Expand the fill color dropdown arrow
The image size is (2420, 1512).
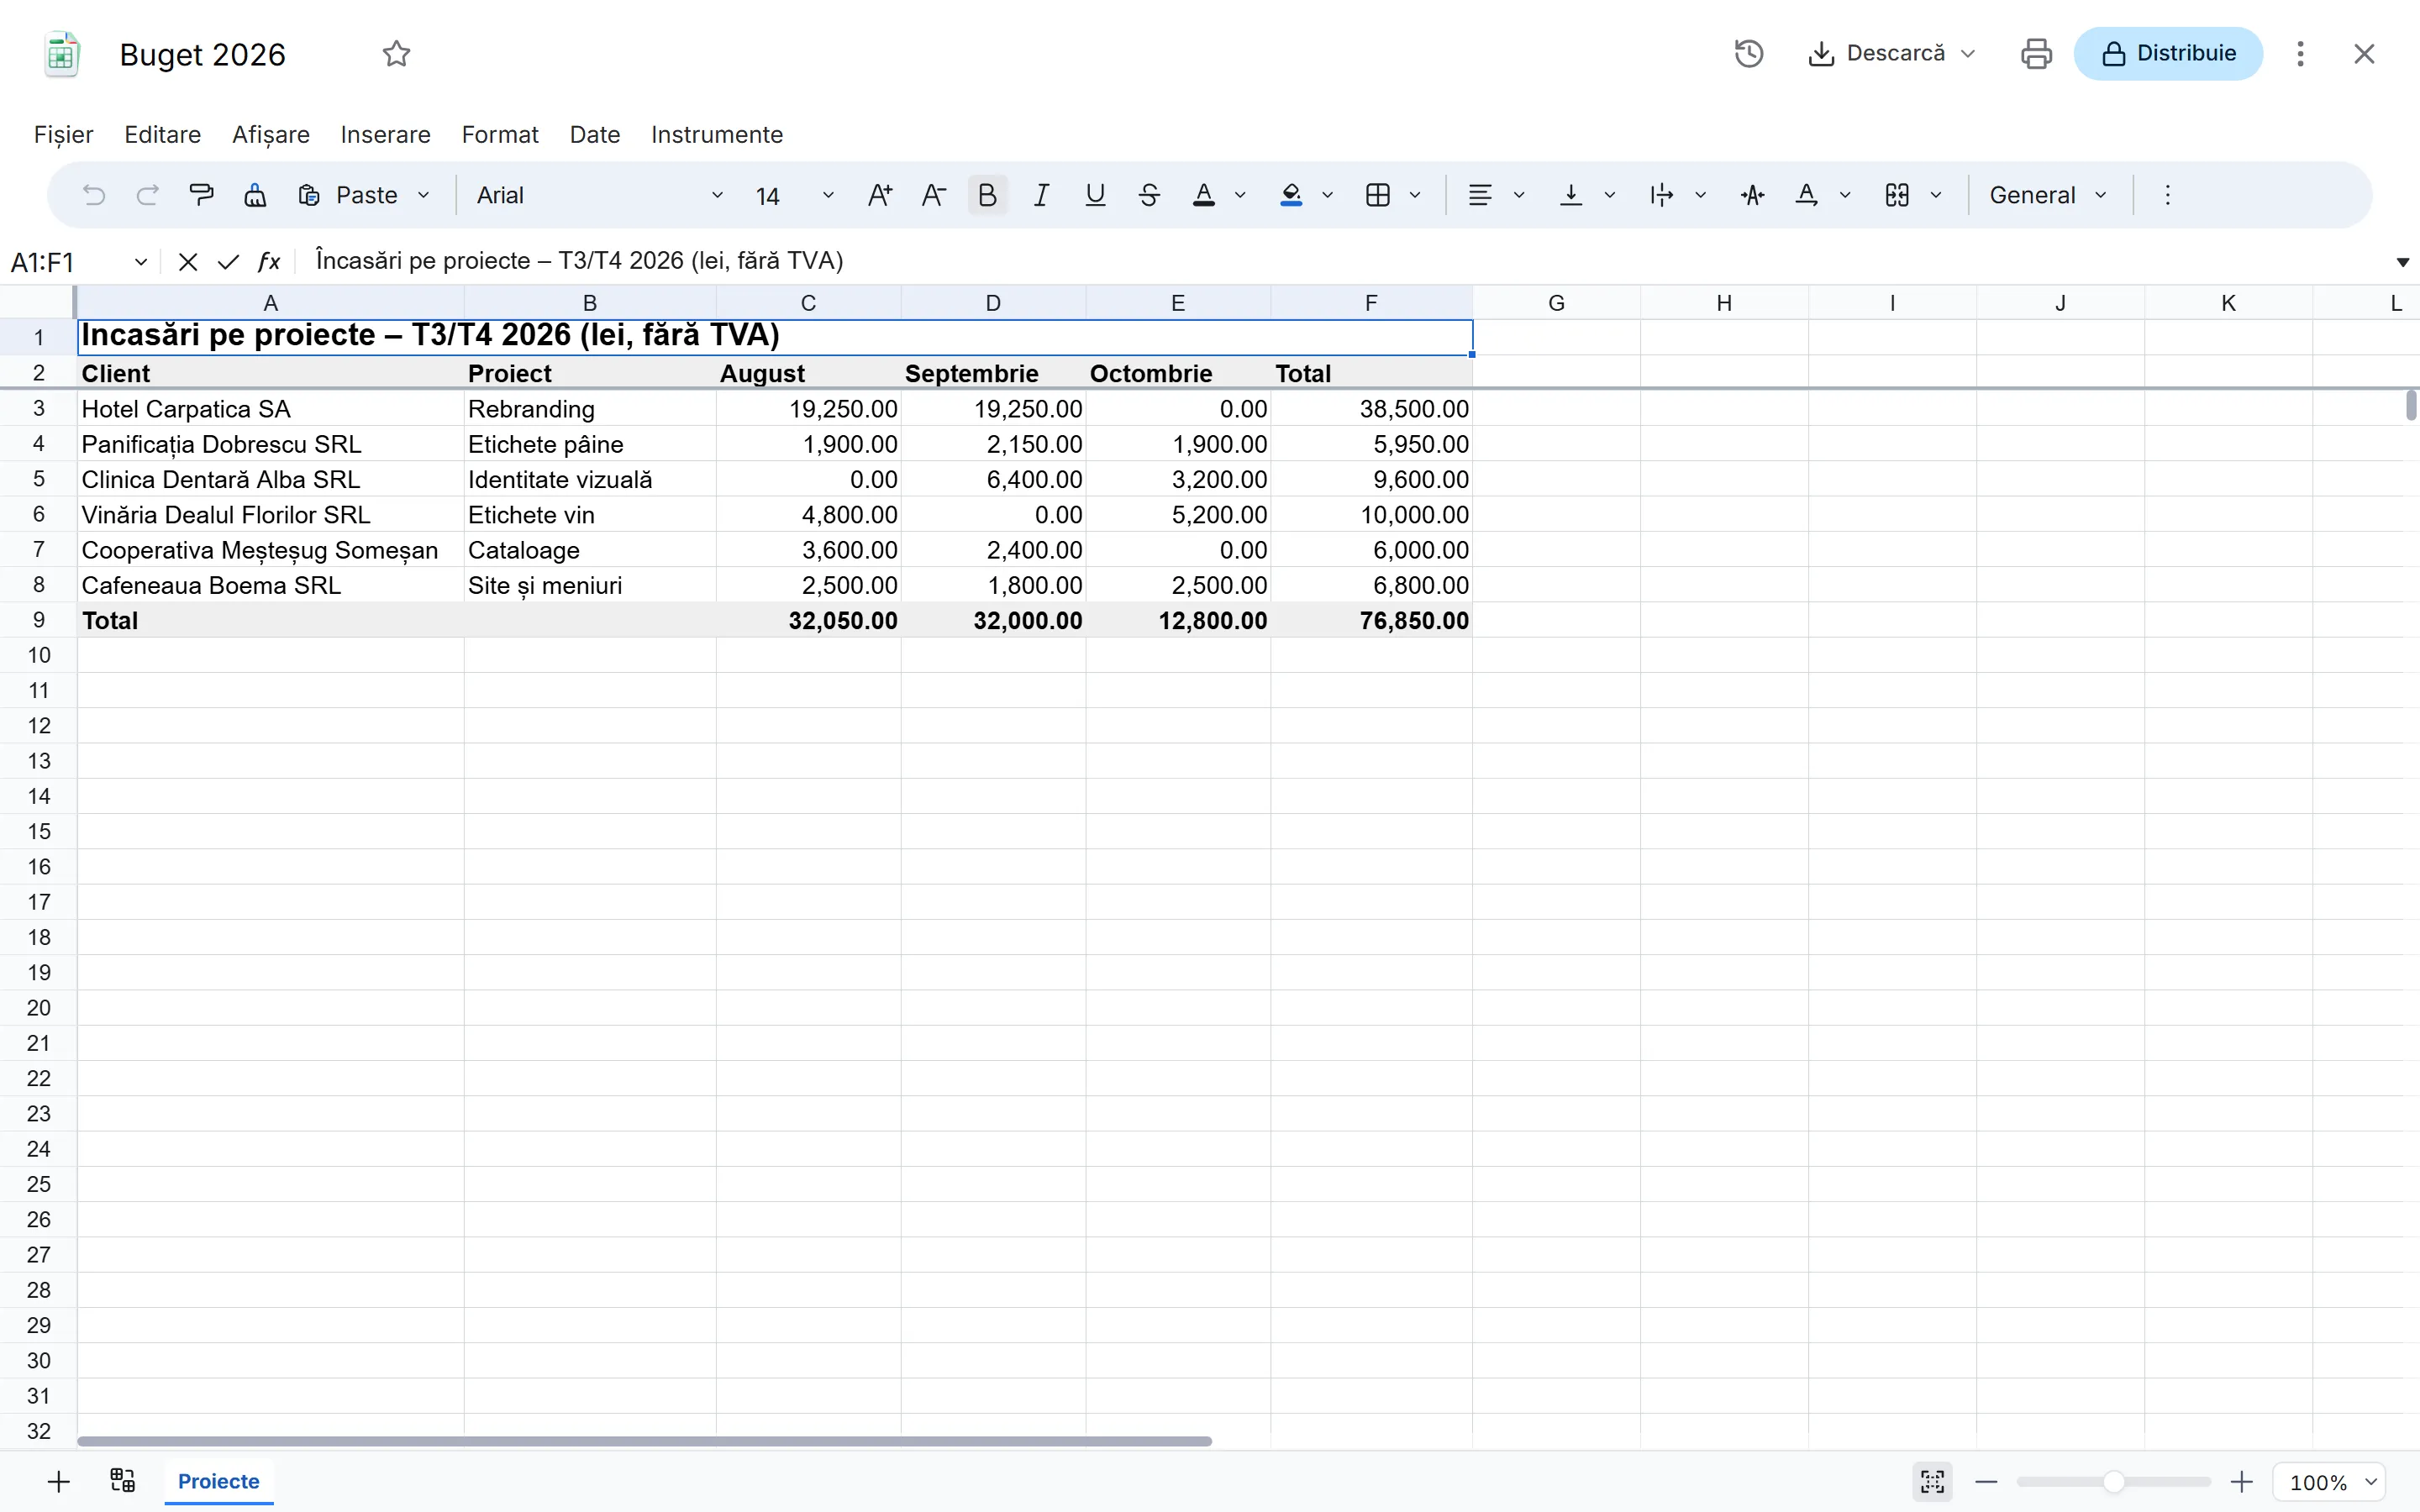coord(1327,195)
